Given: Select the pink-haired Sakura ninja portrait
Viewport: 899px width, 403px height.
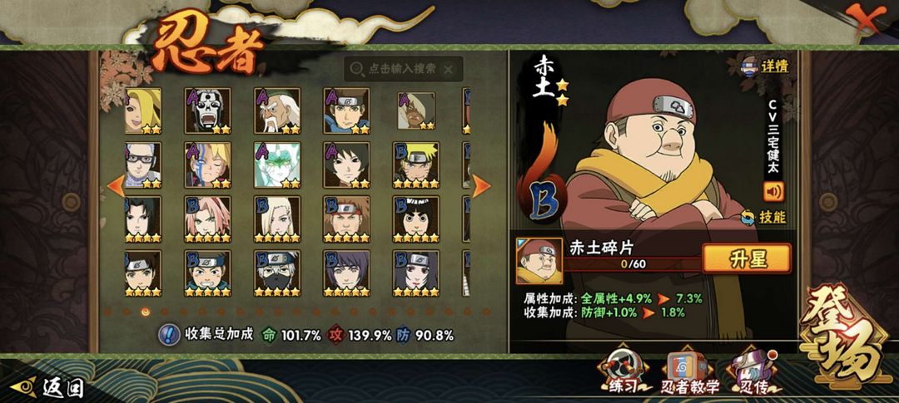Looking at the screenshot, I should 207,219.
